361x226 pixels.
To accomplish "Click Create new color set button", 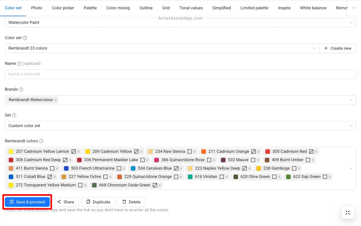I will click(x=338, y=48).
